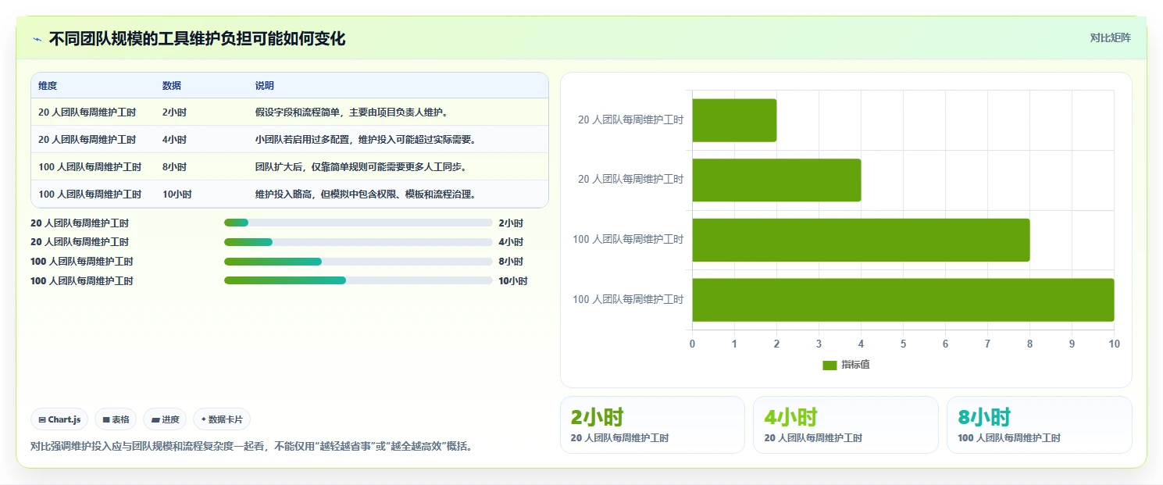Click description 假设字段和流程简单，主要由项目负责人维护。
The image size is (1163, 485).
[x=351, y=112]
